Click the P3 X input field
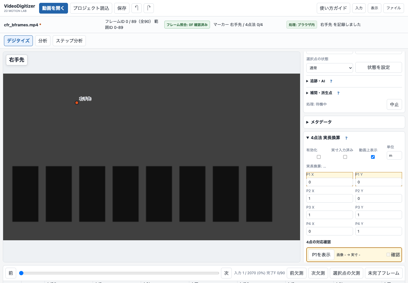 coord(330,215)
